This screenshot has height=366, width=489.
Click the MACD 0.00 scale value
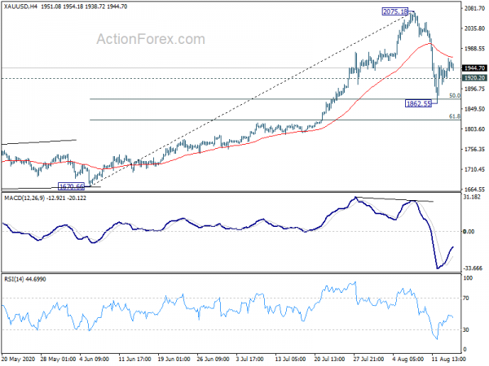(x=469, y=232)
